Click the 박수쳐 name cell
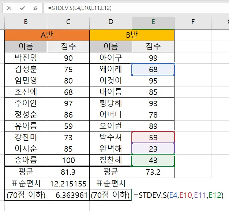This screenshot has height=211, width=229. tap(111, 137)
